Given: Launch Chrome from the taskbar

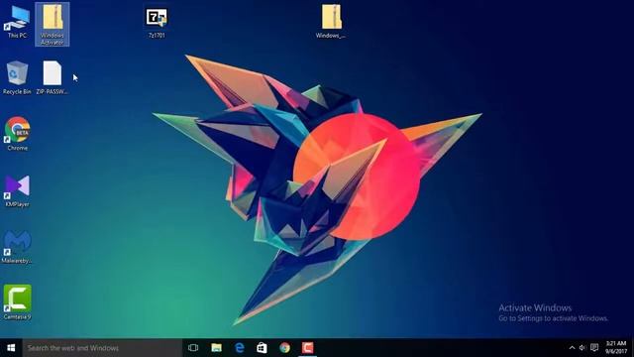Looking at the screenshot, I should pyautogui.click(x=284, y=348).
